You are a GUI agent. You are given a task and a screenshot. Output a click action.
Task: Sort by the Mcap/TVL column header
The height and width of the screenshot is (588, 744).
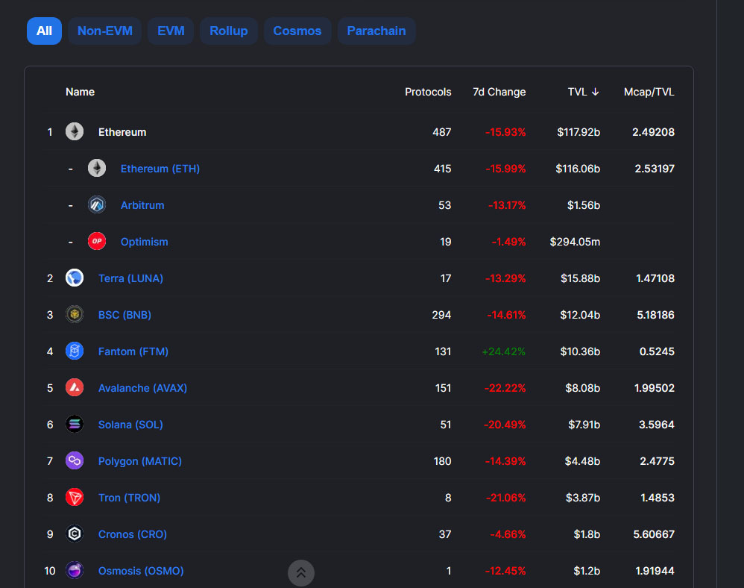point(649,92)
